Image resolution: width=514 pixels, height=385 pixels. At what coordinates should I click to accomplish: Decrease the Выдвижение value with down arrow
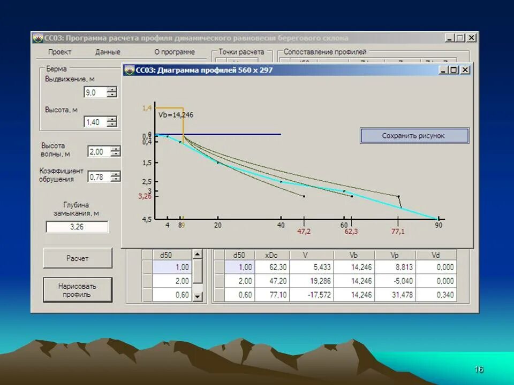point(112,95)
